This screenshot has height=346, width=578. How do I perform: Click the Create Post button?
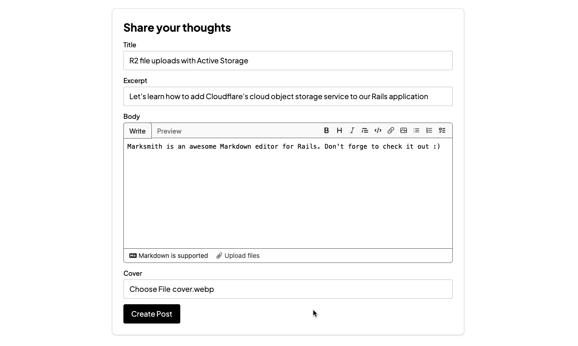152,314
